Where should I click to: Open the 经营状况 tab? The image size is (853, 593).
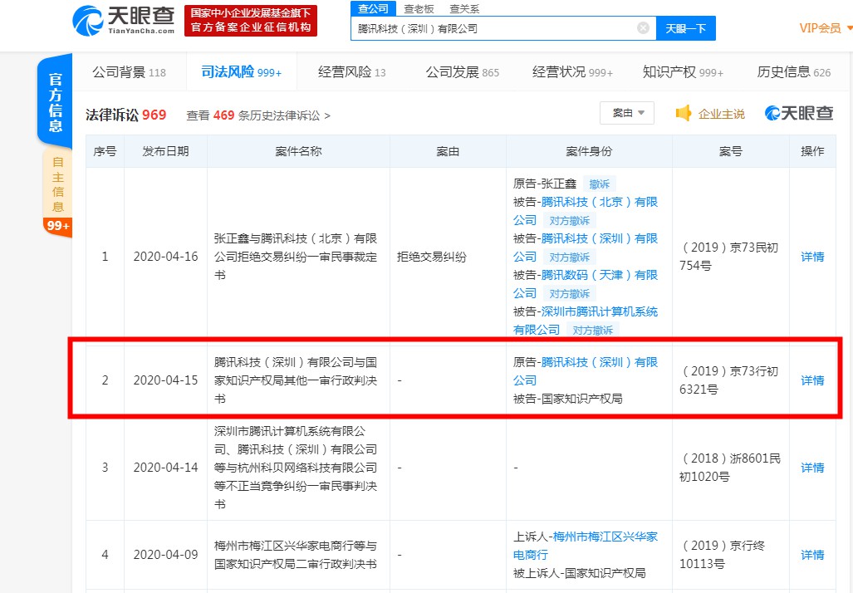(x=572, y=71)
